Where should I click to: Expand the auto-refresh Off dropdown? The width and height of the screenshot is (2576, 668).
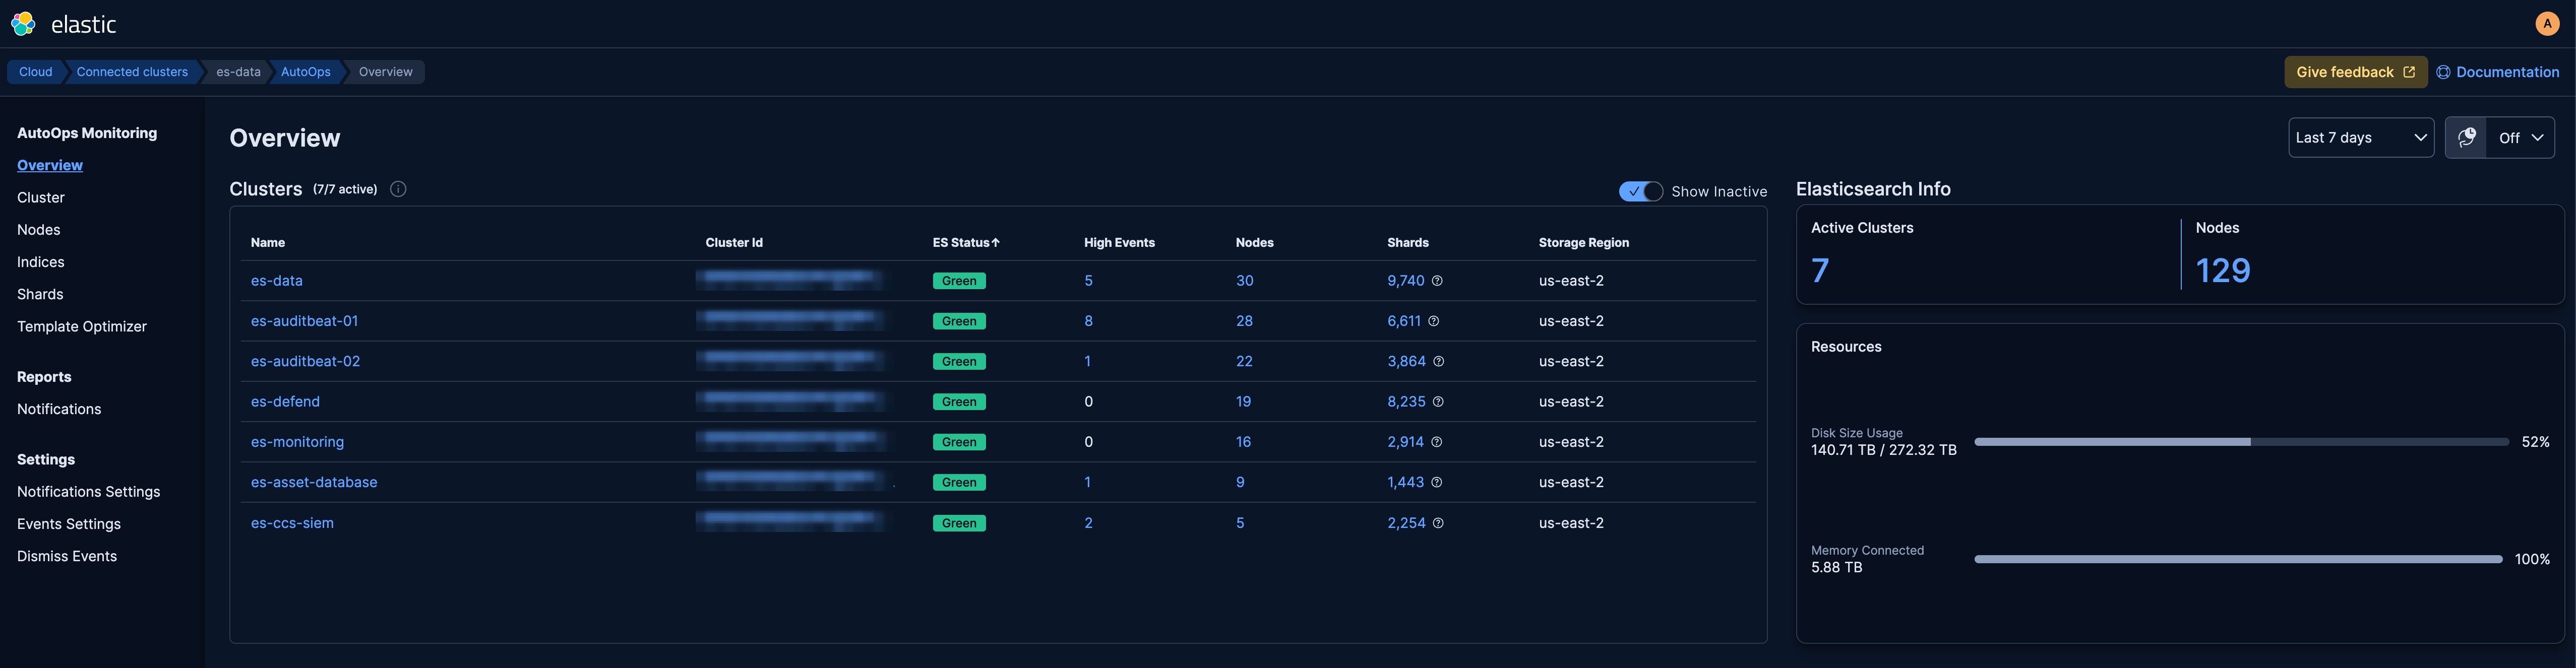pos(2520,138)
